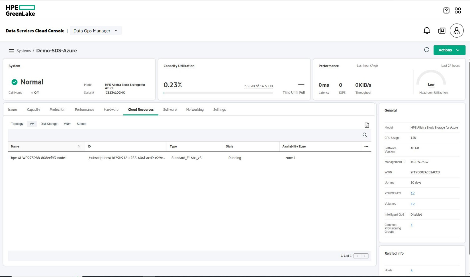Click the Data Services Cloud Console title
The image size is (470, 277).
pos(35,31)
